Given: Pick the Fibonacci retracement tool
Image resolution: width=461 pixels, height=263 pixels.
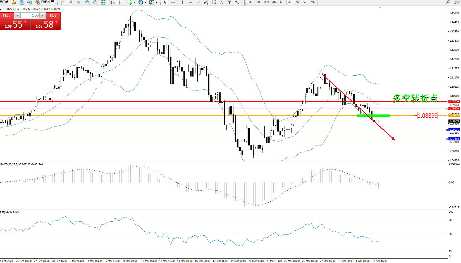Looking at the screenshot, I should coord(214,3).
